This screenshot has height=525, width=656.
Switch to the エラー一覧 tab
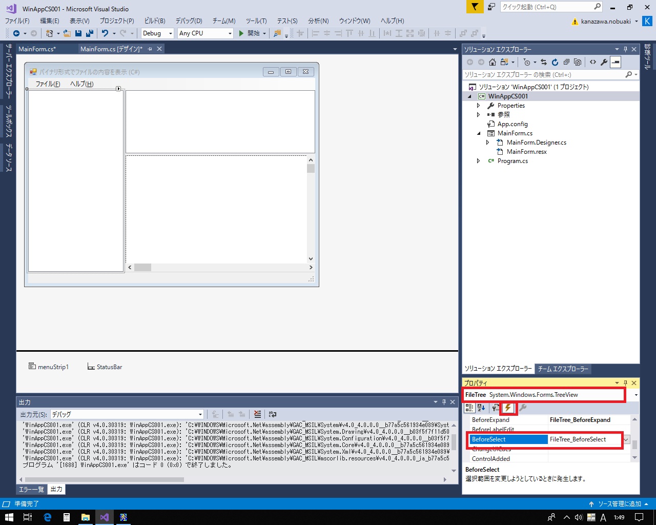[x=31, y=489]
